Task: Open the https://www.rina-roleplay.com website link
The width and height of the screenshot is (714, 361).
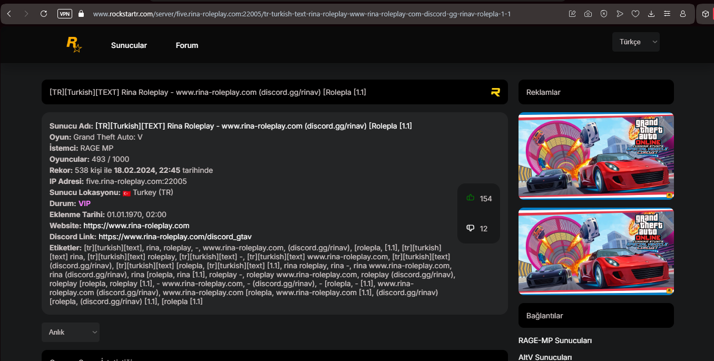Action: [136, 226]
